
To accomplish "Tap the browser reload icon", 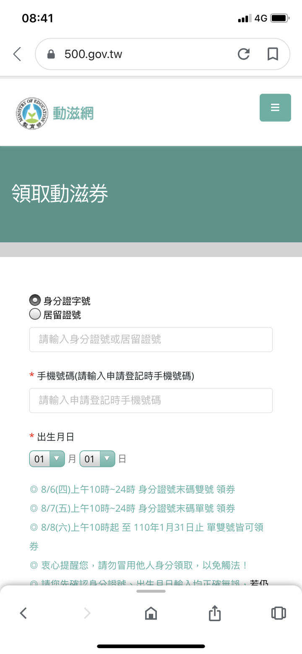I will [x=243, y=54].
